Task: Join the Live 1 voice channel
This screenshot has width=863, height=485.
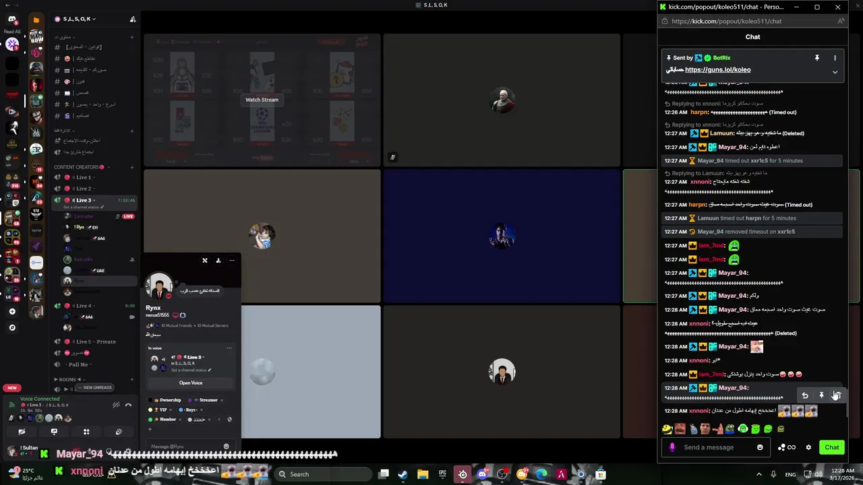Action: pos(94,177)
